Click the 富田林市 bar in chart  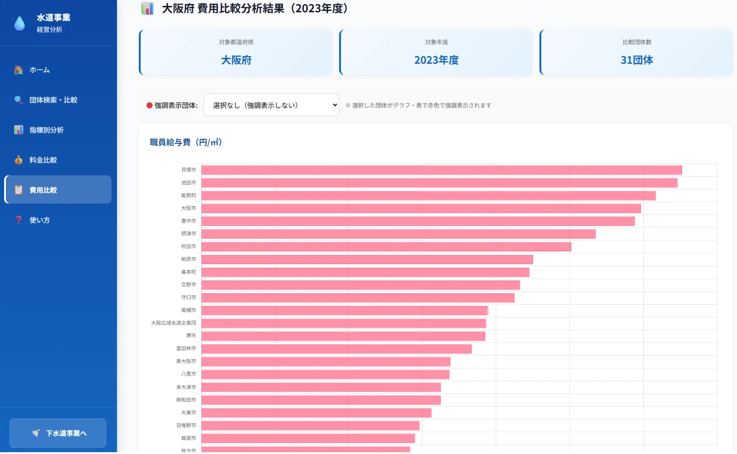click(x=336, y=348)
